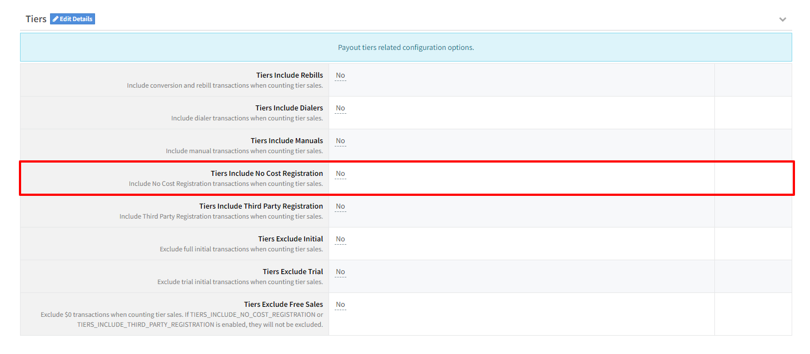810x354 pixels.
Task: Change the Tiers Exclude Initial value
Action: 340,239
